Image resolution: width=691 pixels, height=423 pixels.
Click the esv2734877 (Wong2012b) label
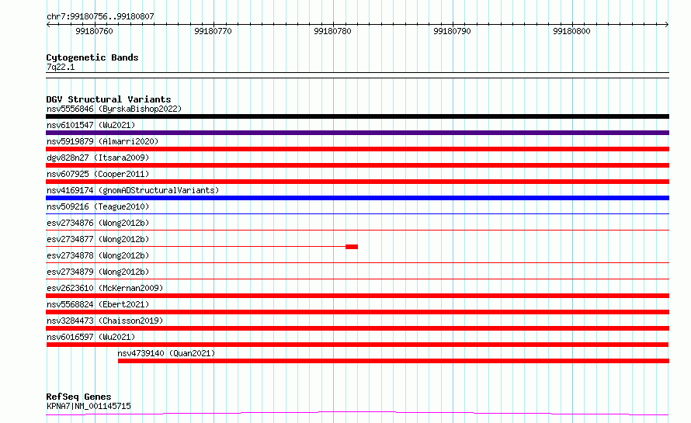[x=98, y=239]
